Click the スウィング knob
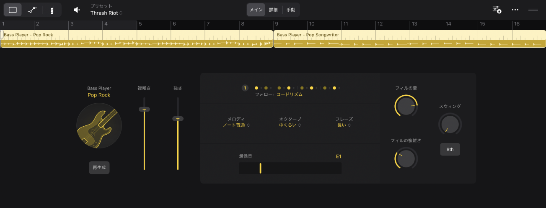This screenshot has height=209, width=546. point(450,125)
